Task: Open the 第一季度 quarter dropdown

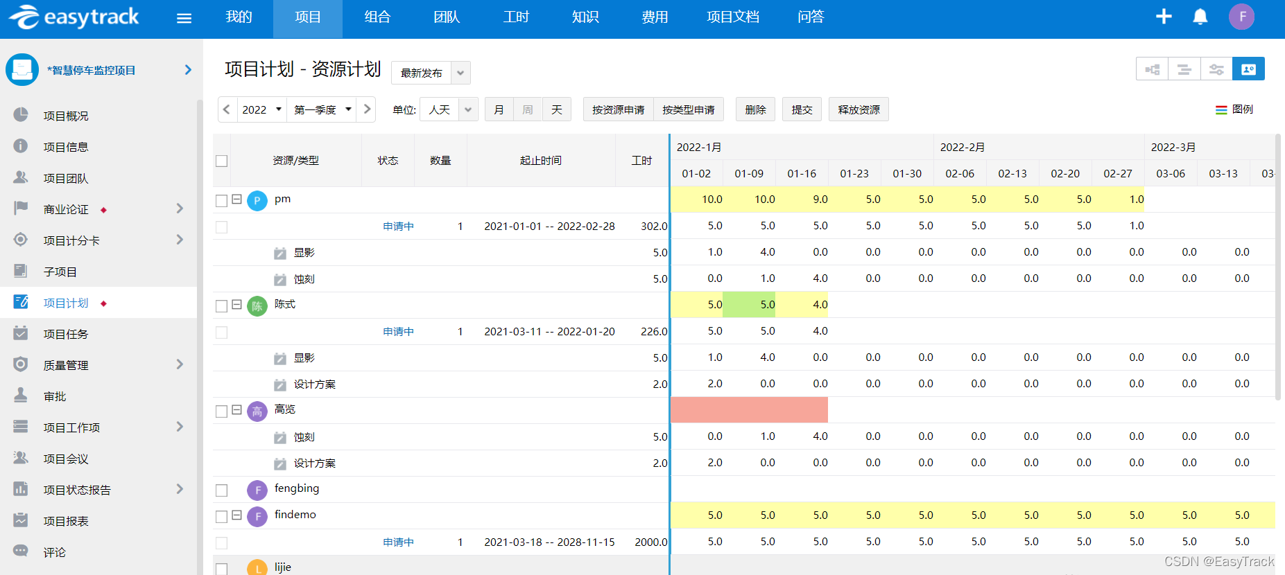Action: coord(322,109)
